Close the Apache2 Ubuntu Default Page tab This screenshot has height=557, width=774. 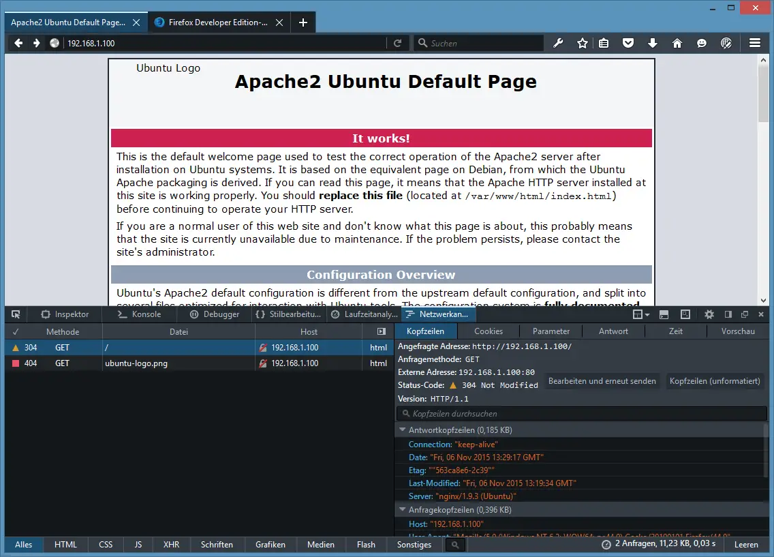tap(136, 22)
